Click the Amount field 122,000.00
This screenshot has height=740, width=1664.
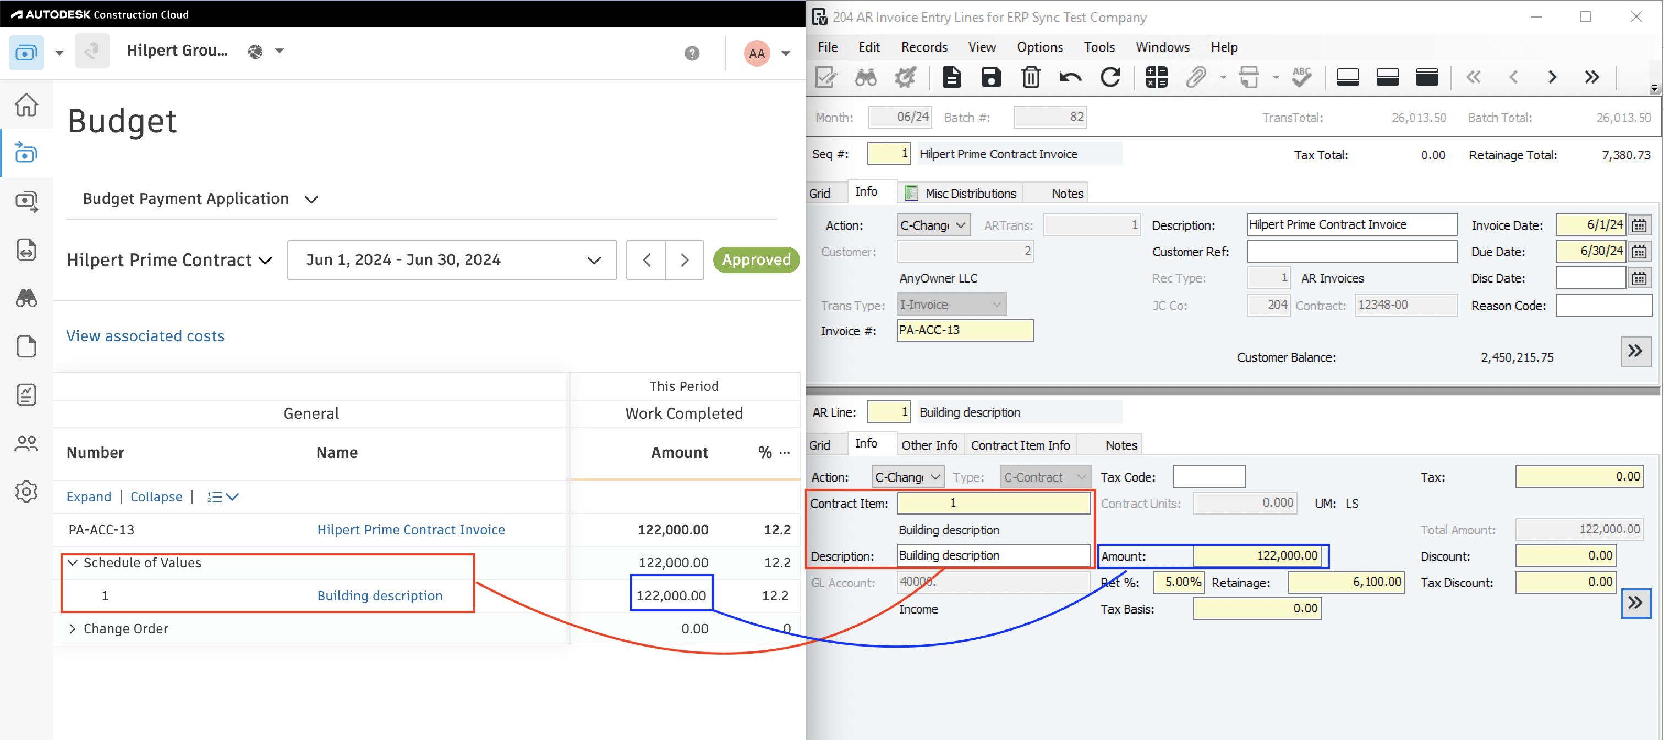point(1256,555)
